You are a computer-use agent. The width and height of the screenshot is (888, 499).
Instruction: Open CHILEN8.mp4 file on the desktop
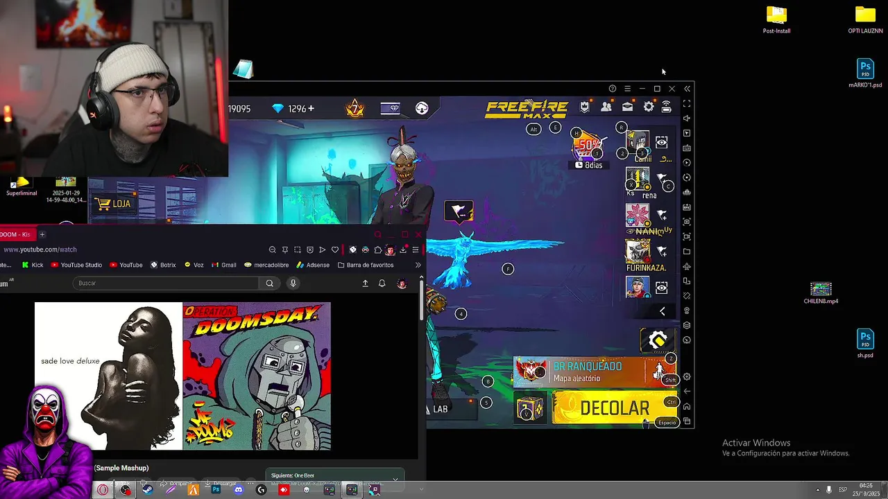coord(821,292)
